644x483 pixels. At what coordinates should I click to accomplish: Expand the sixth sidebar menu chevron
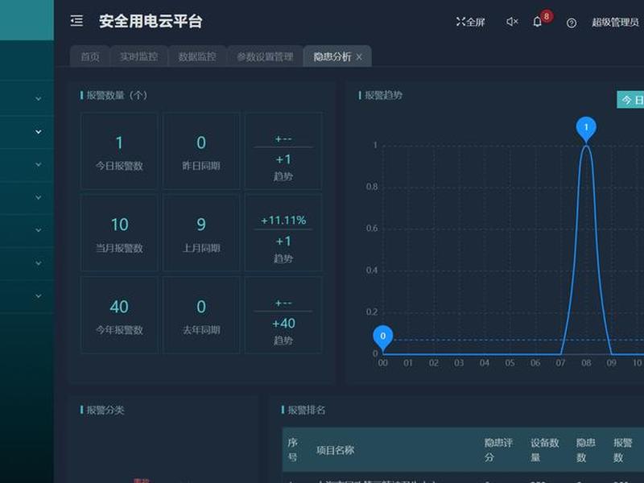(38, 263)
